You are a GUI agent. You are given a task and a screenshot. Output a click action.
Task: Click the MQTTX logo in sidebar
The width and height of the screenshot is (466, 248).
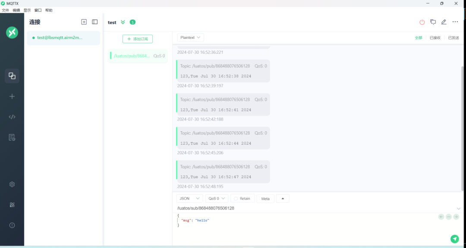click(x=12, y=32)
